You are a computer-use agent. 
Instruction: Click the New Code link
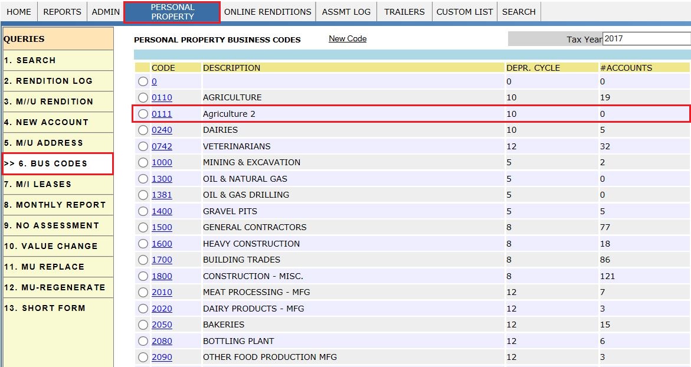pos(348,39)
